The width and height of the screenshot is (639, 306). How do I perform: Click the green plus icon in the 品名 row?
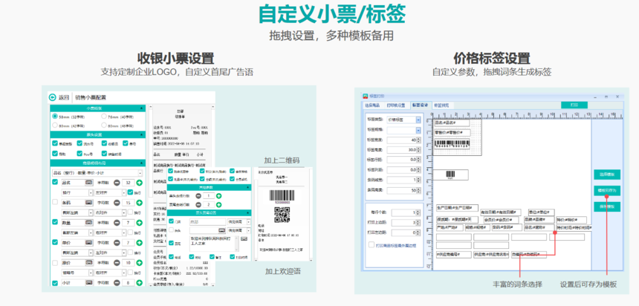[140, 182]
